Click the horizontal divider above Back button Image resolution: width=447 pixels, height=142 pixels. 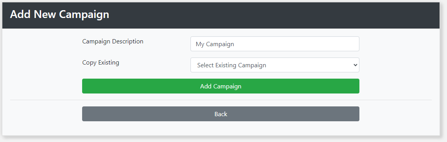(221, 100)
